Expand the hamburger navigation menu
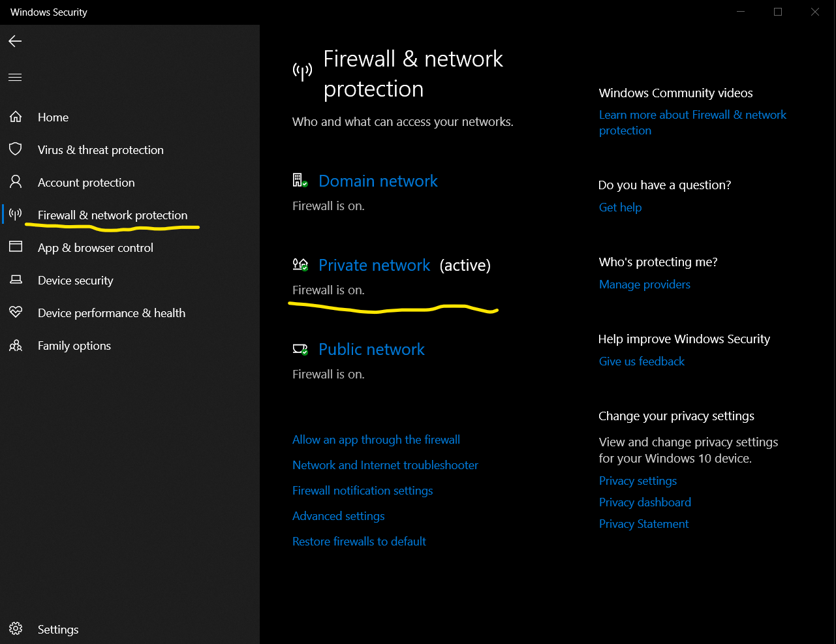 15,77
